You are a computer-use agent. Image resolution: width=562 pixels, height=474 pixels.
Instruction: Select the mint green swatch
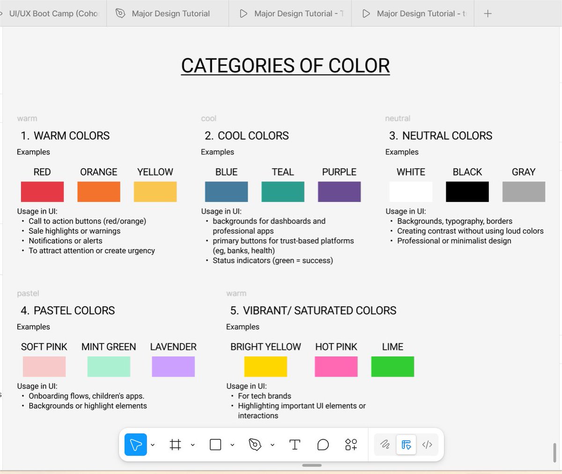[x=109, y=366]
